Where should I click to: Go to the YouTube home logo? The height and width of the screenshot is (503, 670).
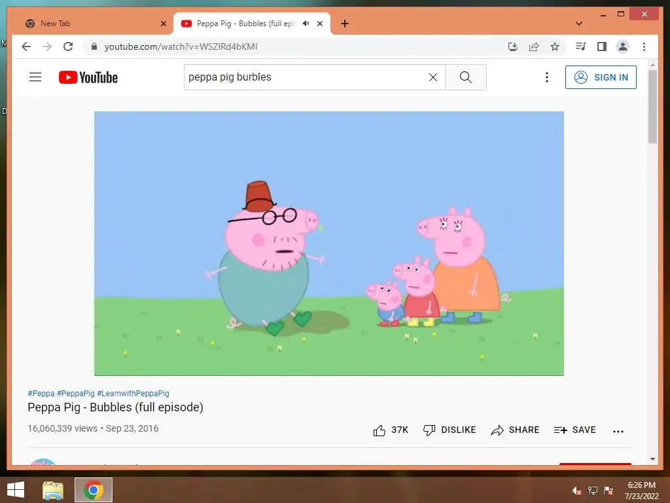pyautogui.click(x=88, y=77)
